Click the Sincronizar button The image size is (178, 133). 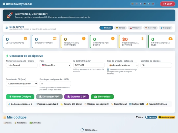(102, 97)
